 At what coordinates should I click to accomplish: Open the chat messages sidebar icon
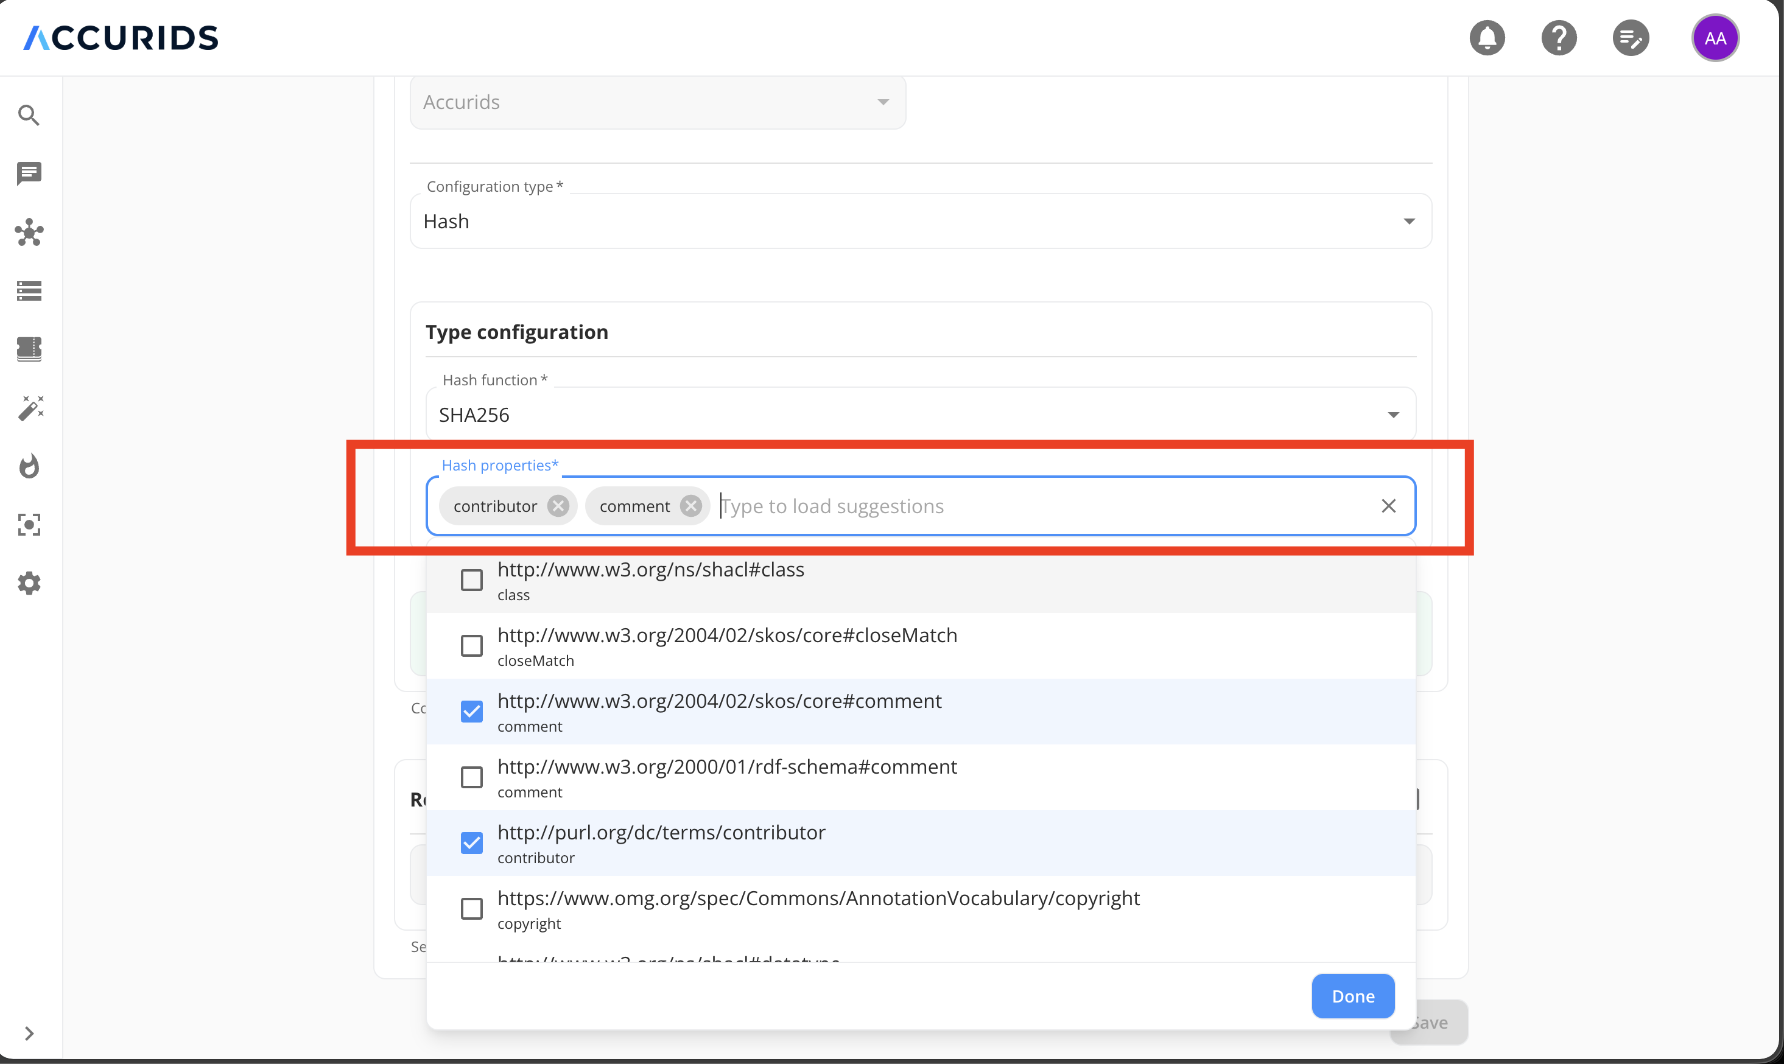pos(29,173)
